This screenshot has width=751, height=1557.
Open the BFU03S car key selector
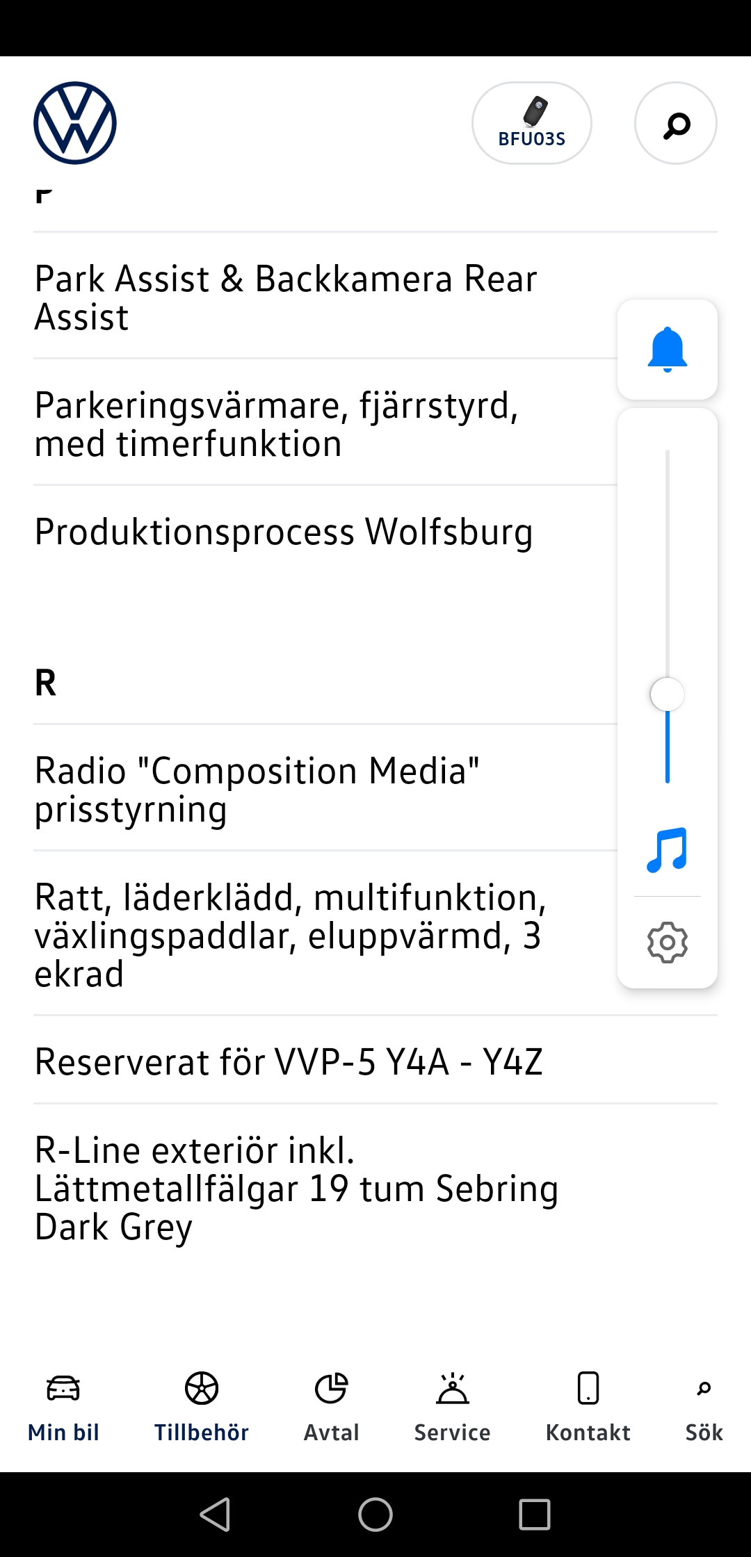(x=532, y=123)
